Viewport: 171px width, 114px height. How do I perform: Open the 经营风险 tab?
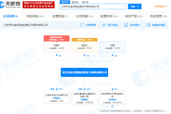[x=60, y=16]
